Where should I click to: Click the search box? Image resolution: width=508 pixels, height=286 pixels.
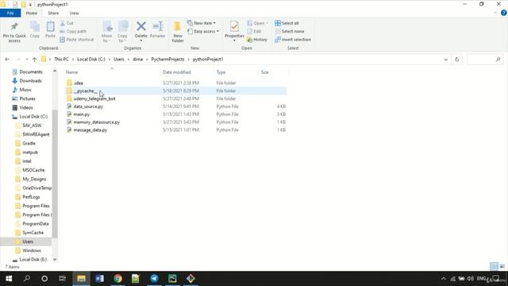tap(485, 60)
